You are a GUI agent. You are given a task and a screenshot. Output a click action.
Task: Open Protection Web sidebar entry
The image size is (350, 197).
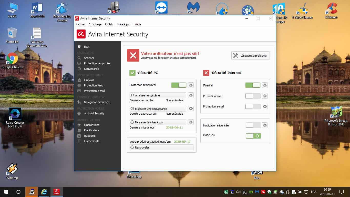tap(94, 85)
